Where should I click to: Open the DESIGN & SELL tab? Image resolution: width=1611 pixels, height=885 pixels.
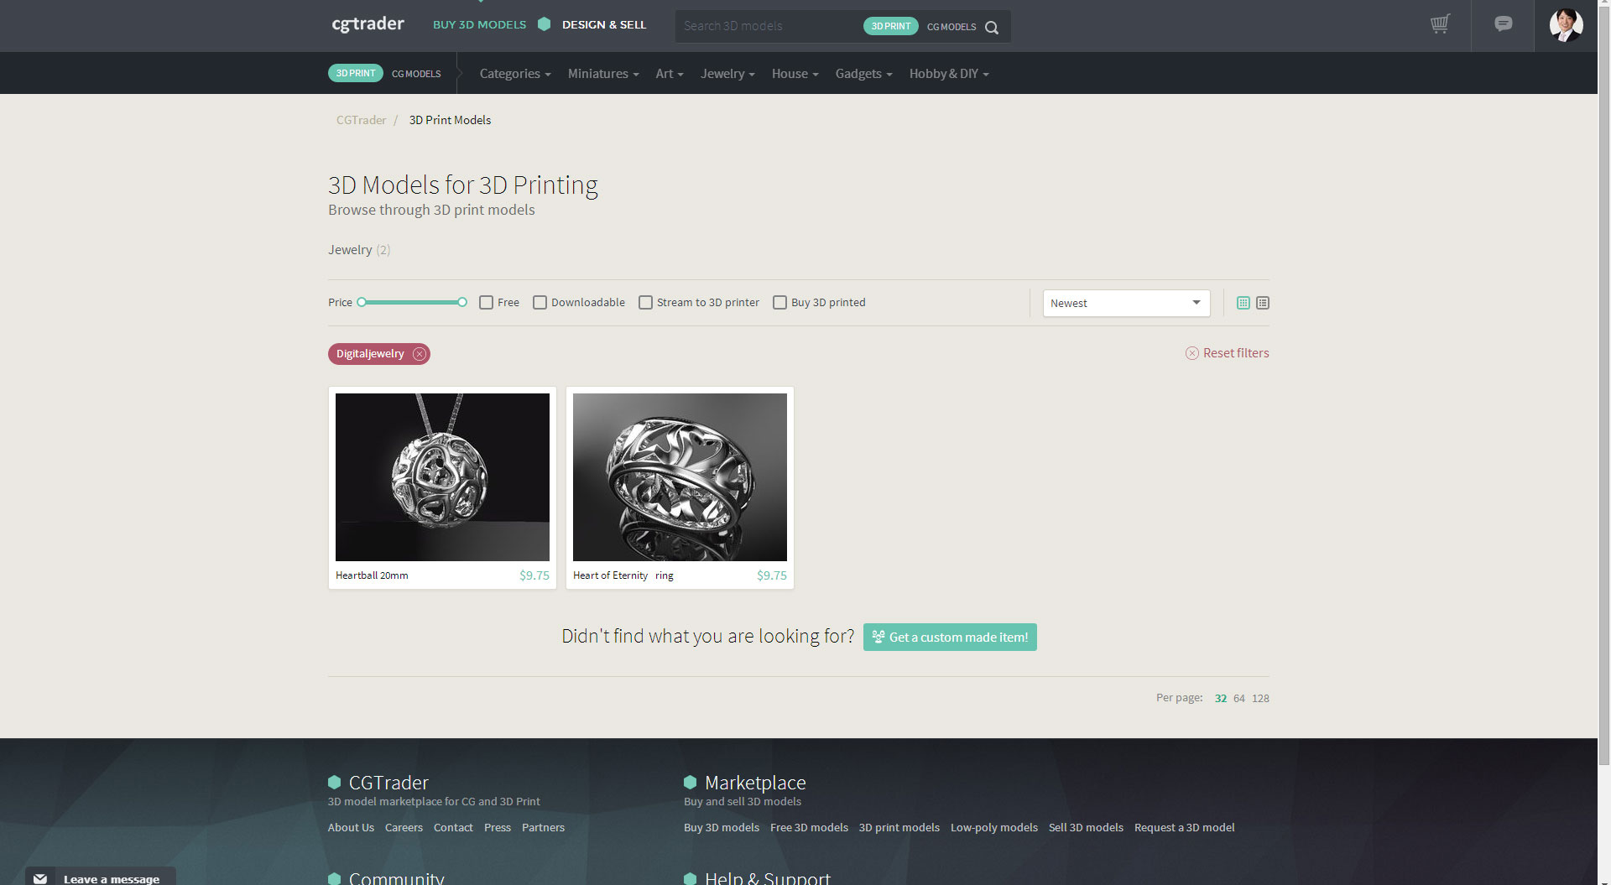pos(604,24)
